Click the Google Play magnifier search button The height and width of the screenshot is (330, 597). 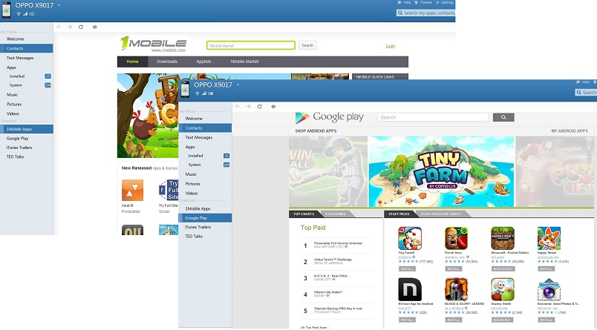tap(503, 117)
